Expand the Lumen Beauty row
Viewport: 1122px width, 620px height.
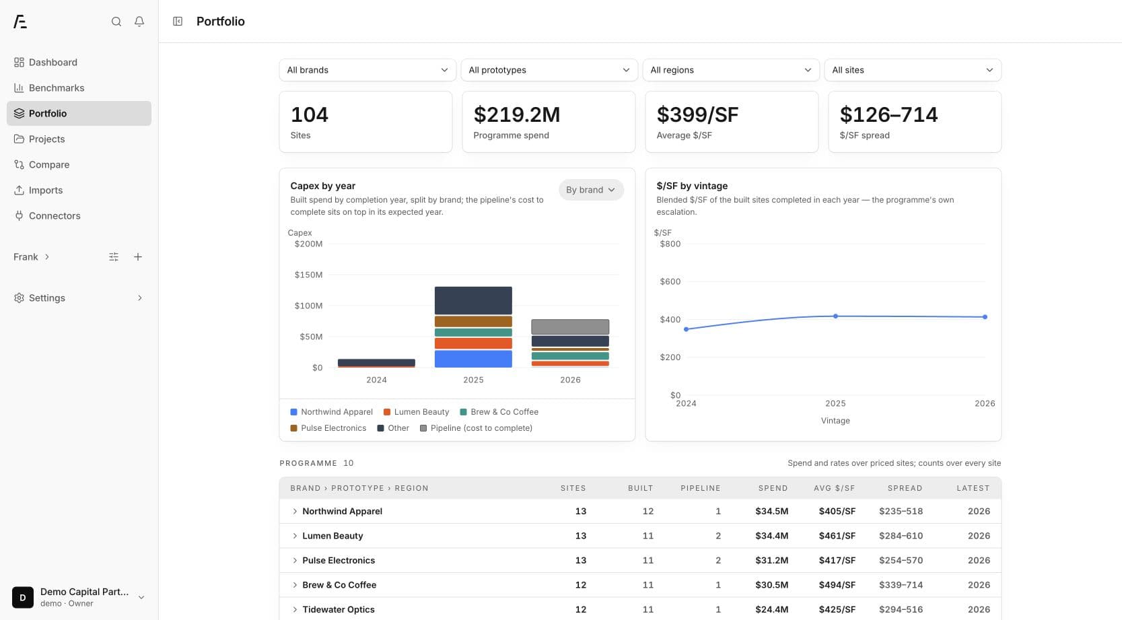[x=295, y=536]
